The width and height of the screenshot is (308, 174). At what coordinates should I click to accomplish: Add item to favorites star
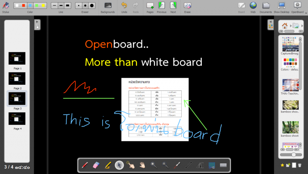(282, 165)
